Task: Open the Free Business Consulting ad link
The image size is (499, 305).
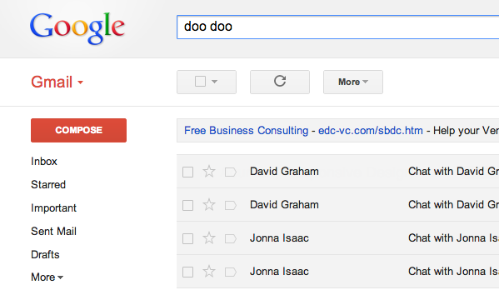Action: (246, 131)
